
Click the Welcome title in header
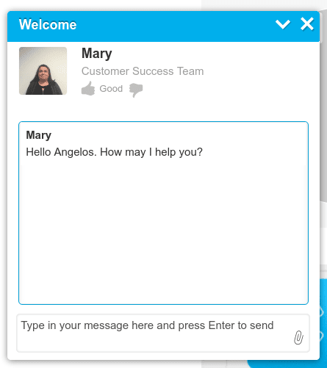(48, 24)
